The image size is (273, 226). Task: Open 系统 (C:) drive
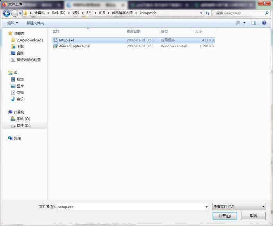click(x=23, y=119)
